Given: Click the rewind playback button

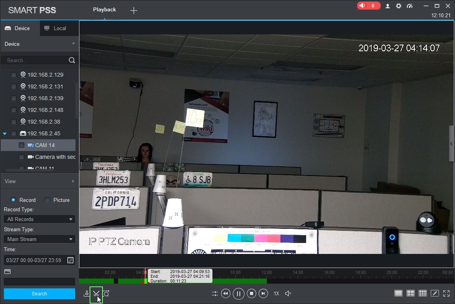Looking at the screenshot, I should click(225, 293).
